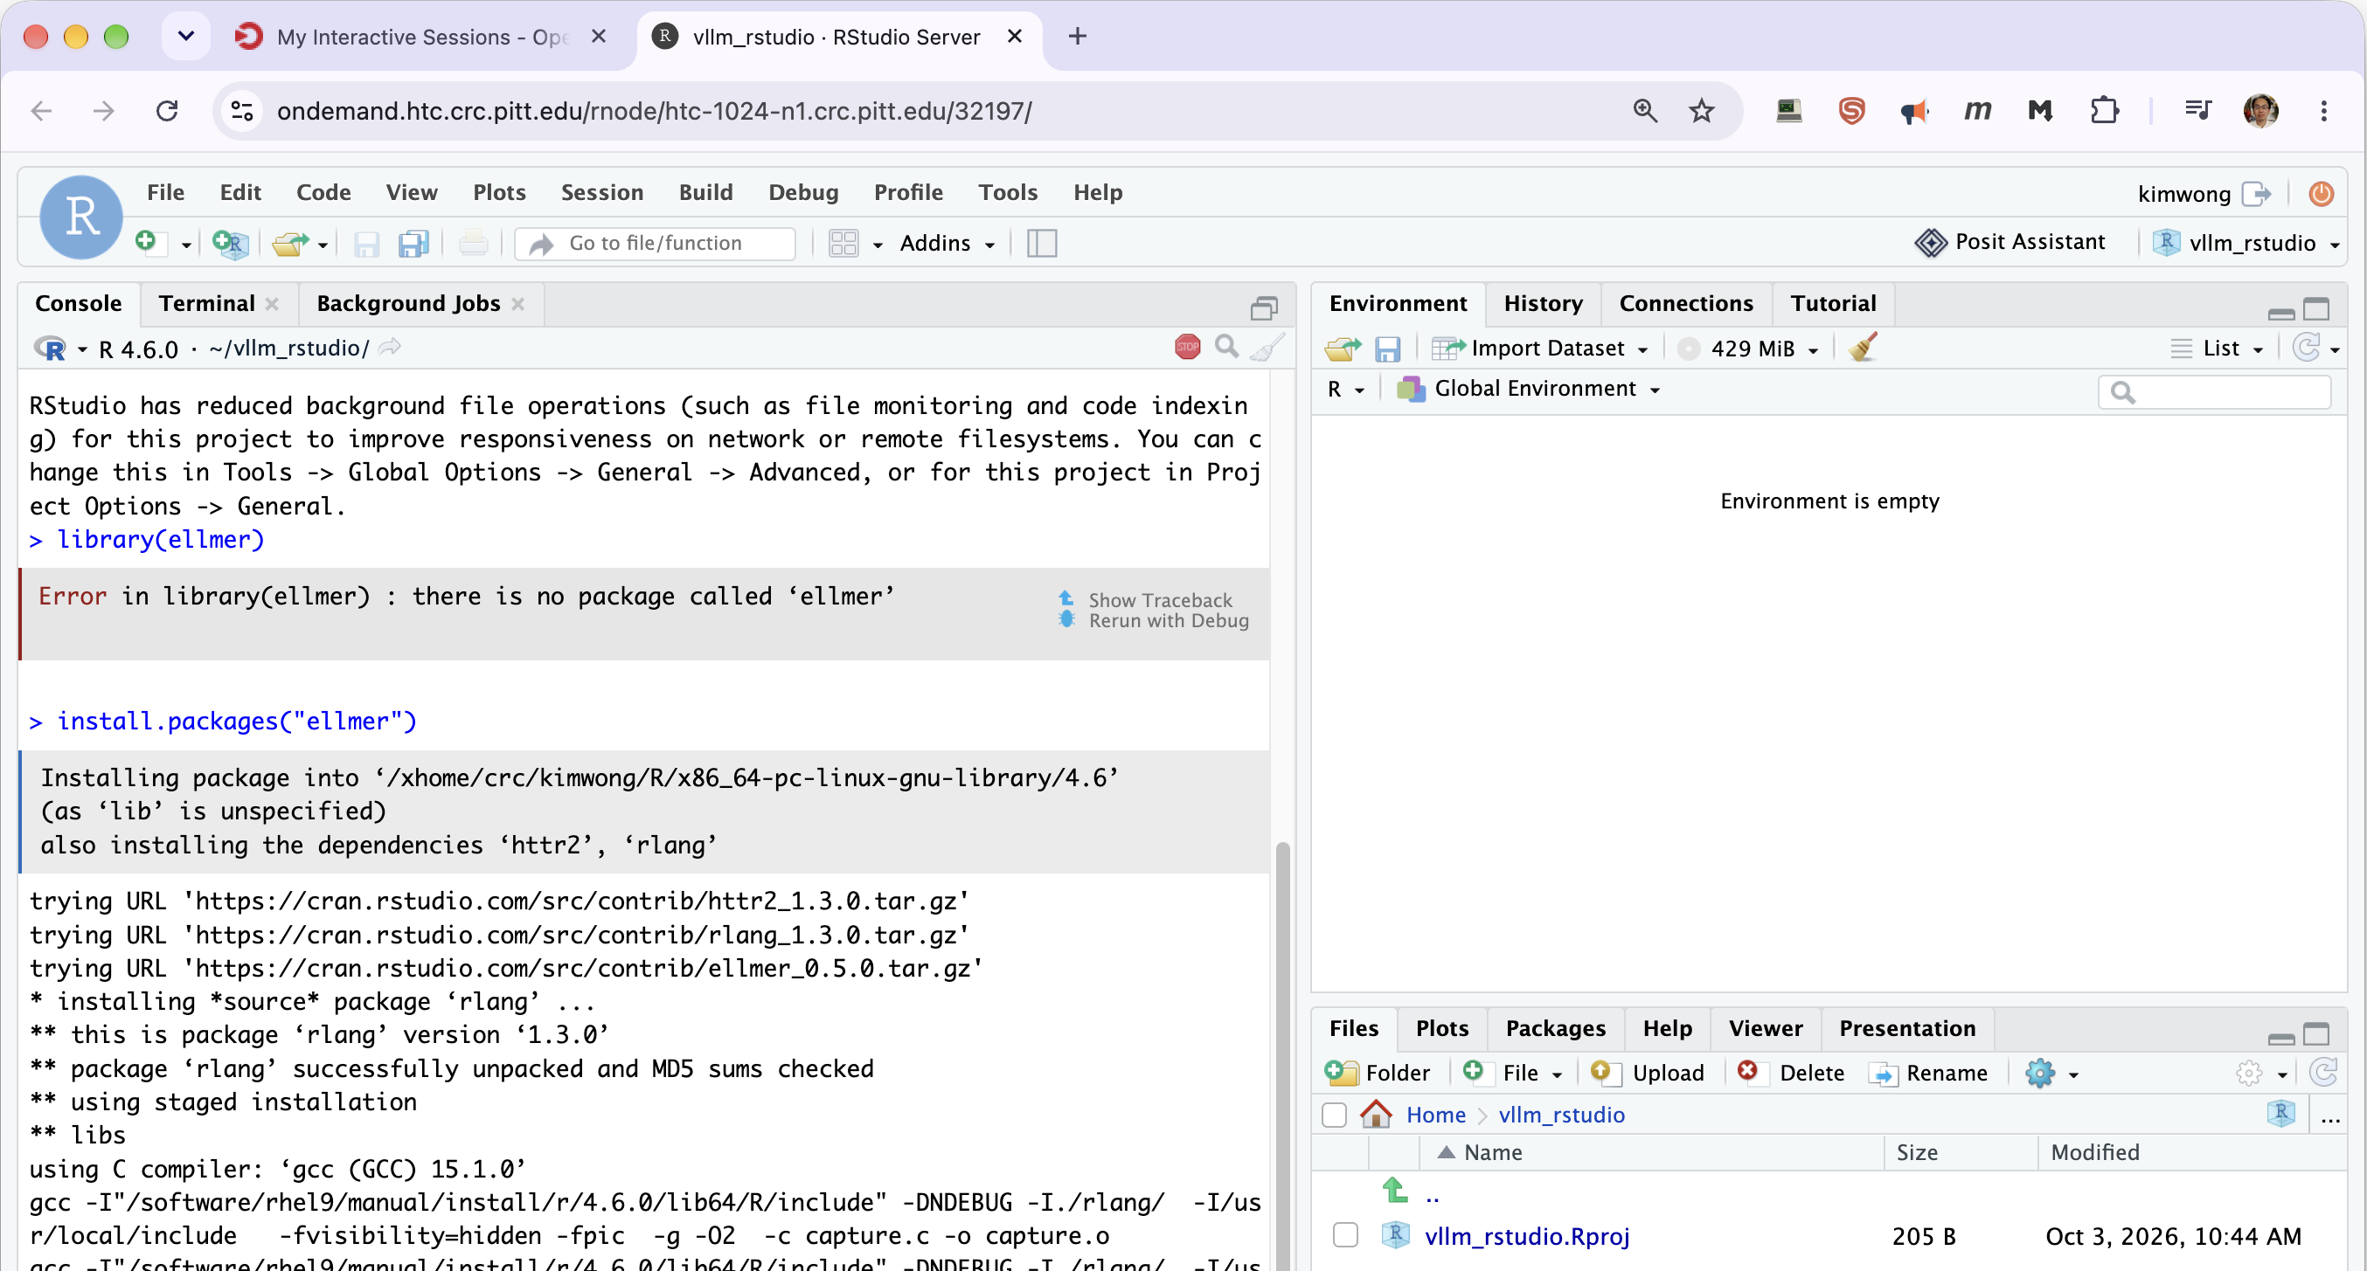Check the vllm_rstudio.Rproj file checkbox
Viewport: 2367px width, 1271px height.
pos(1345,1235)
